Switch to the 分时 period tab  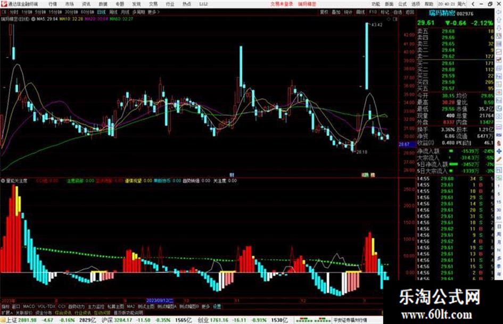13,12
